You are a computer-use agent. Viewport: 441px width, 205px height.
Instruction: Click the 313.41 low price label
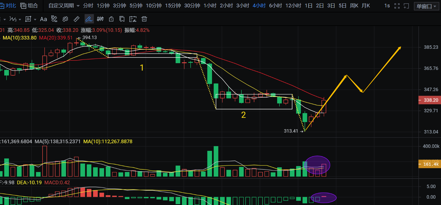coord(291,131)
